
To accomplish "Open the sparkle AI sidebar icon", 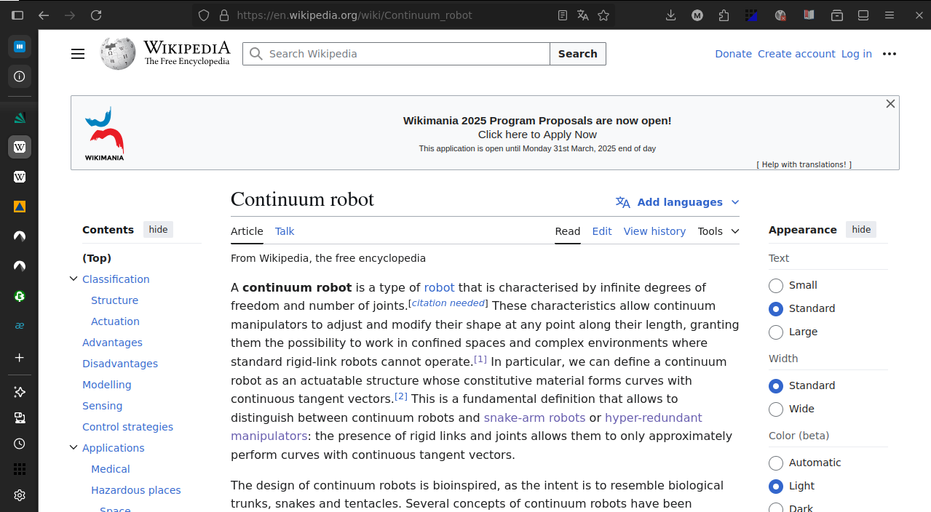I will (20, 392).
